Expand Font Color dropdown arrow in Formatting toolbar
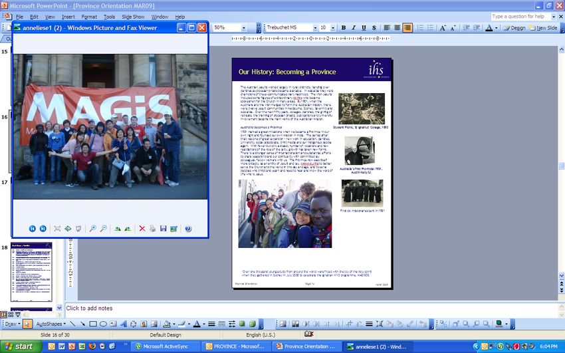Screen dimensions: 565x353 [x=496, y=28]
